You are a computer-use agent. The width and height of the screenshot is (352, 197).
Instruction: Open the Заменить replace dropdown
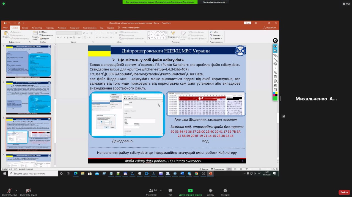click(x=216, y=35)
